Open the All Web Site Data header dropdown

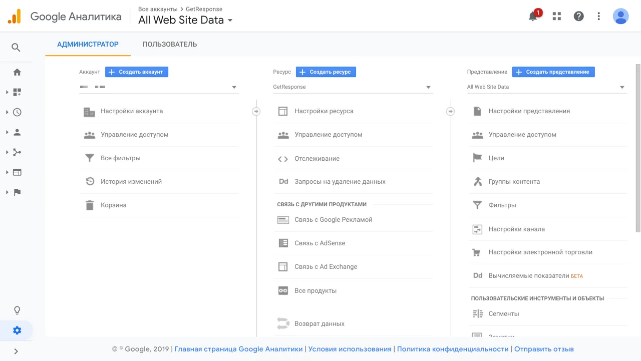click(x=185, y=20)
